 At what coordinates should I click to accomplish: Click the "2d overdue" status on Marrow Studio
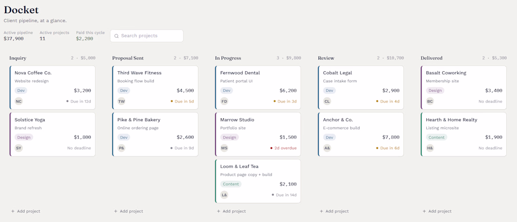click(x=283, y=148)
